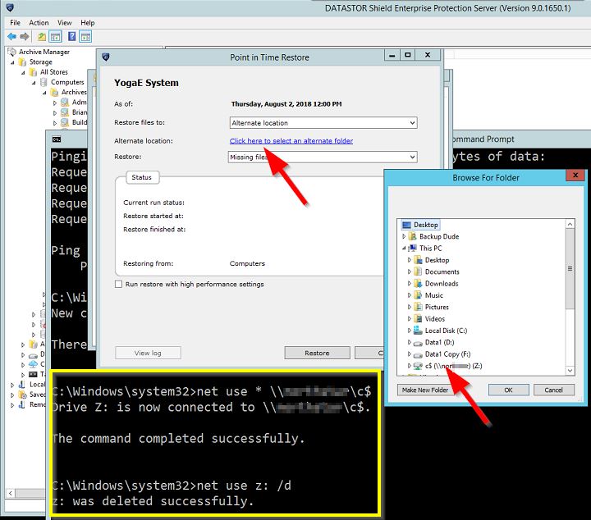Click the Show/Hide action pane toolbar icon
The height and width of the screenshot is (520, 591).
click(x=85, y=37)
